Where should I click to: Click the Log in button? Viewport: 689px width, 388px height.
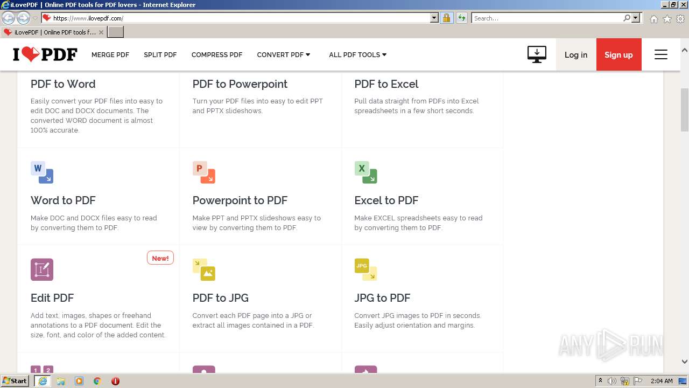576,54
